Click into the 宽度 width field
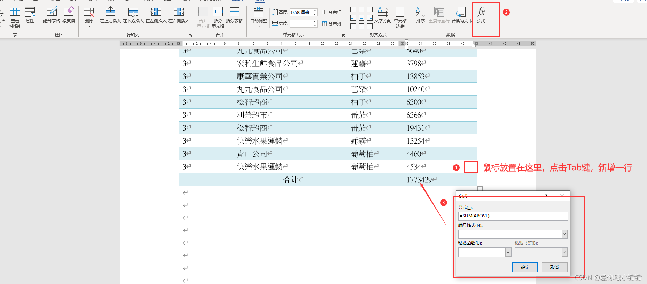647x284 pixels. click(x=301, y=23)
